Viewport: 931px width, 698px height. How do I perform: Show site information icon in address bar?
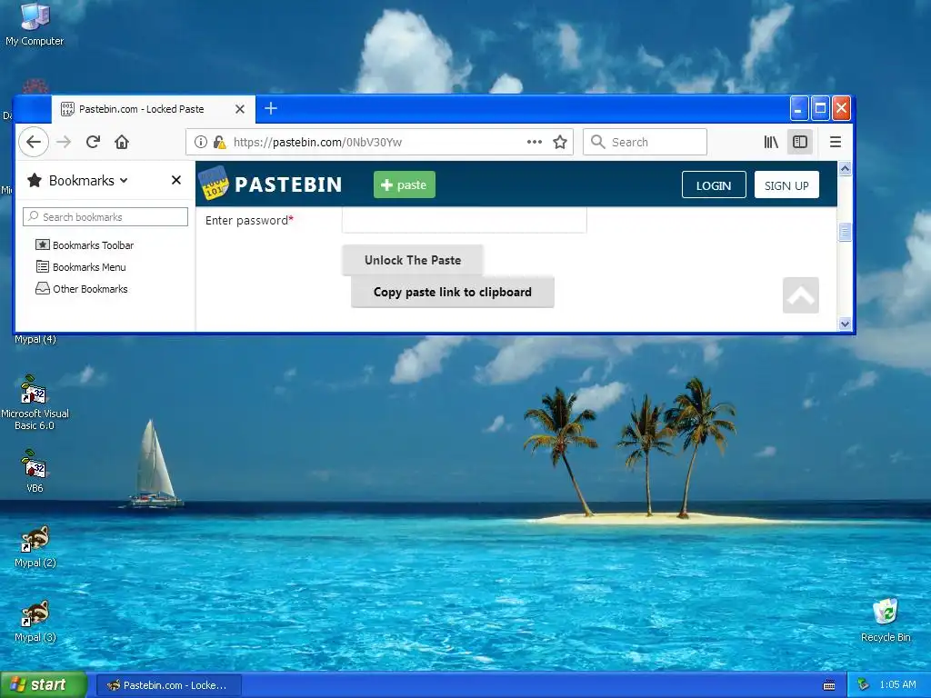coord(201,142)
